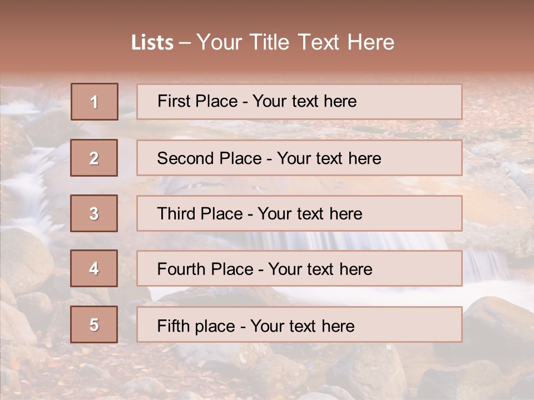Click the dash in the slide title
534x400 pixels.
pos(185,43)
